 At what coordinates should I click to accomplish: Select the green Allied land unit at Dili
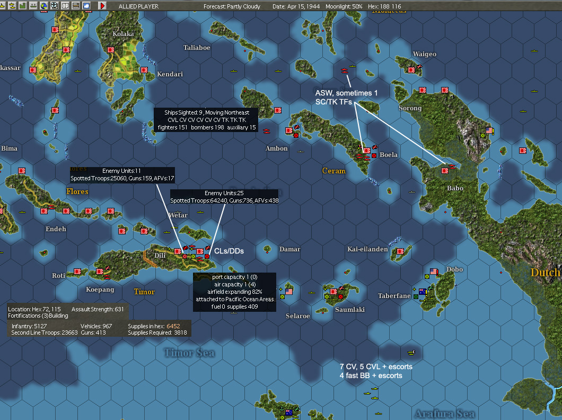click(x=193, y=257)
